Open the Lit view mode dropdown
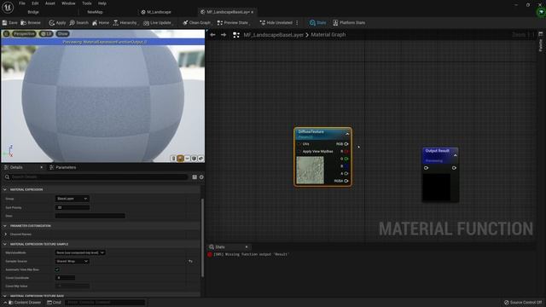Screen dimensions: 546x307 [x=45, y=34]
